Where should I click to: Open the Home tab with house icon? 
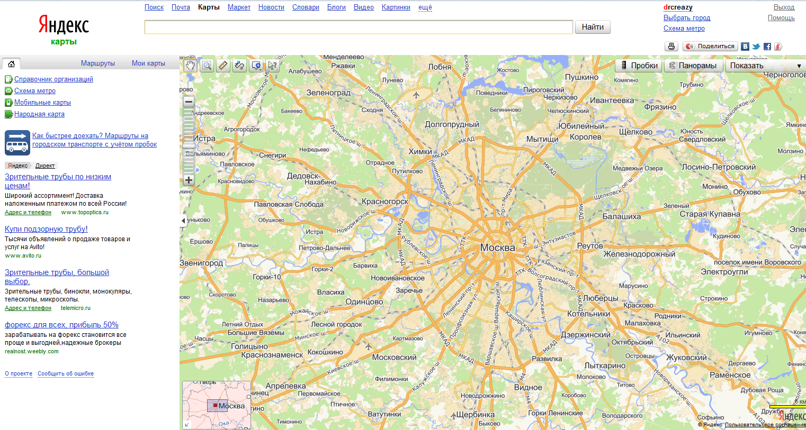(11, 64)
